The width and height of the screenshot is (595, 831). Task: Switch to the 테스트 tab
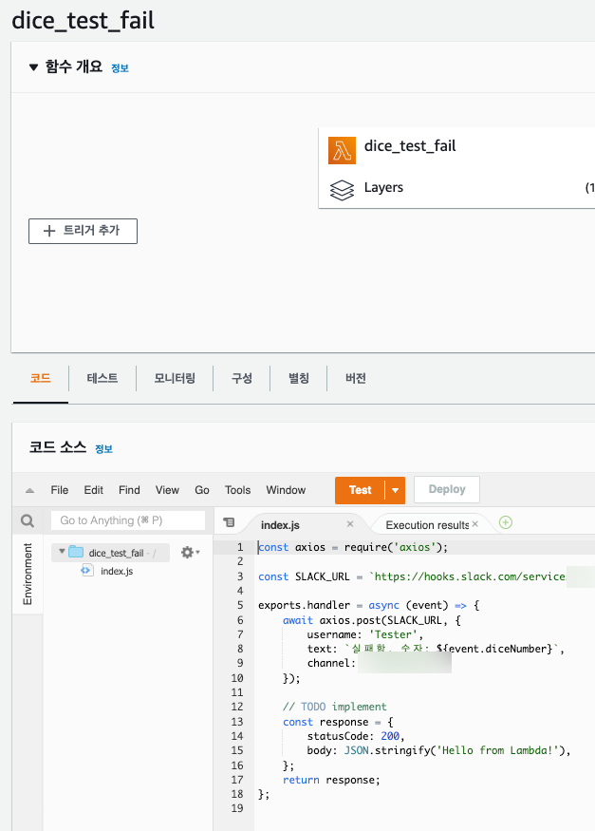pyautogui.click(x=102, y=378)
